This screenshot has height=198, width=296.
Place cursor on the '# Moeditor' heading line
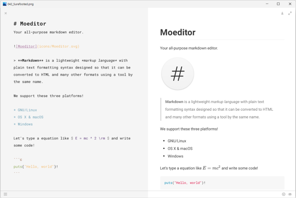30,24
